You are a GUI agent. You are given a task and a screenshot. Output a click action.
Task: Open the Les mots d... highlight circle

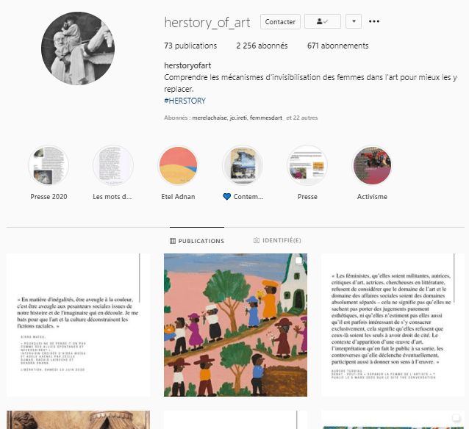click(x=113, y=165)
